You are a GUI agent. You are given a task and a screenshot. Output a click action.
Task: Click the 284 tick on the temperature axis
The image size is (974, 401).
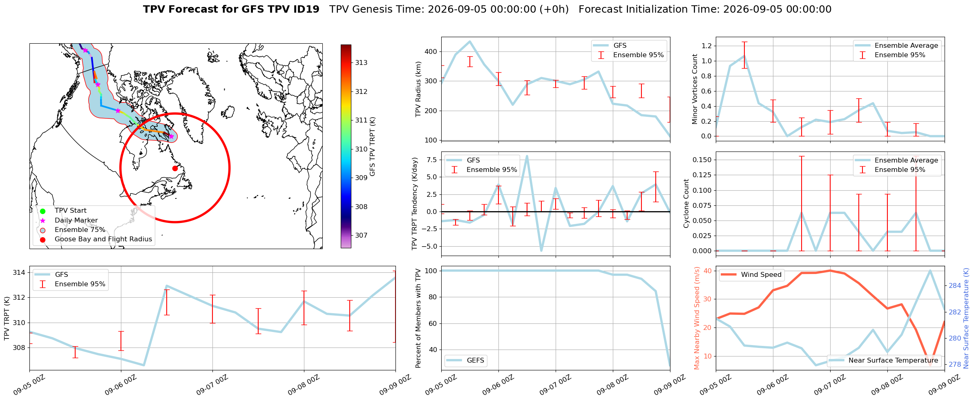(955, 286)
